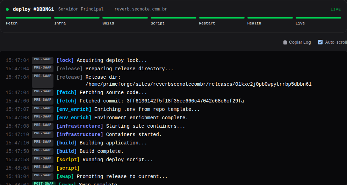Click the Containers started log message
347x185 pixels.
pos(134,135)
